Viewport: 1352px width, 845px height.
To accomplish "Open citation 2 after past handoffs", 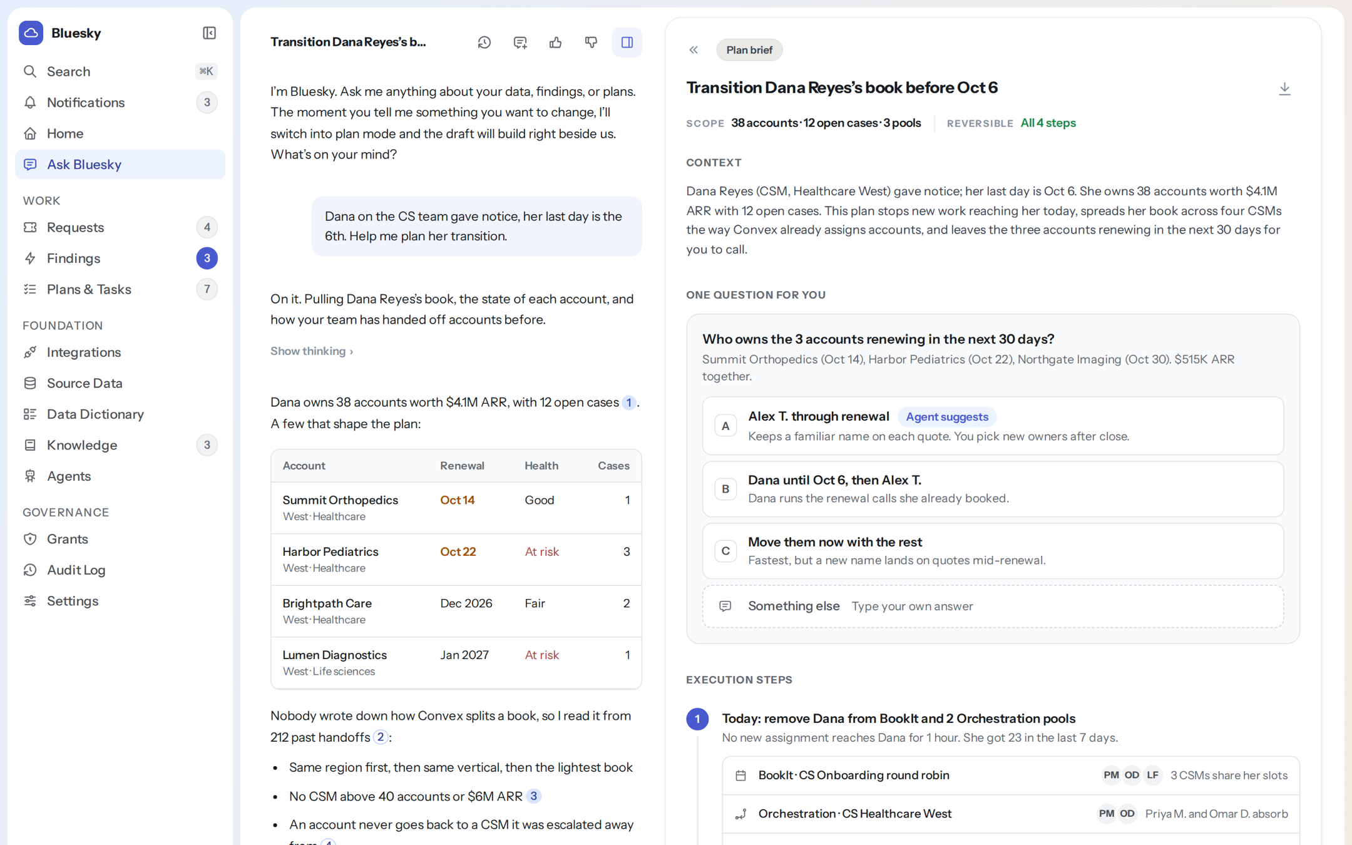I will click(380, 737).
